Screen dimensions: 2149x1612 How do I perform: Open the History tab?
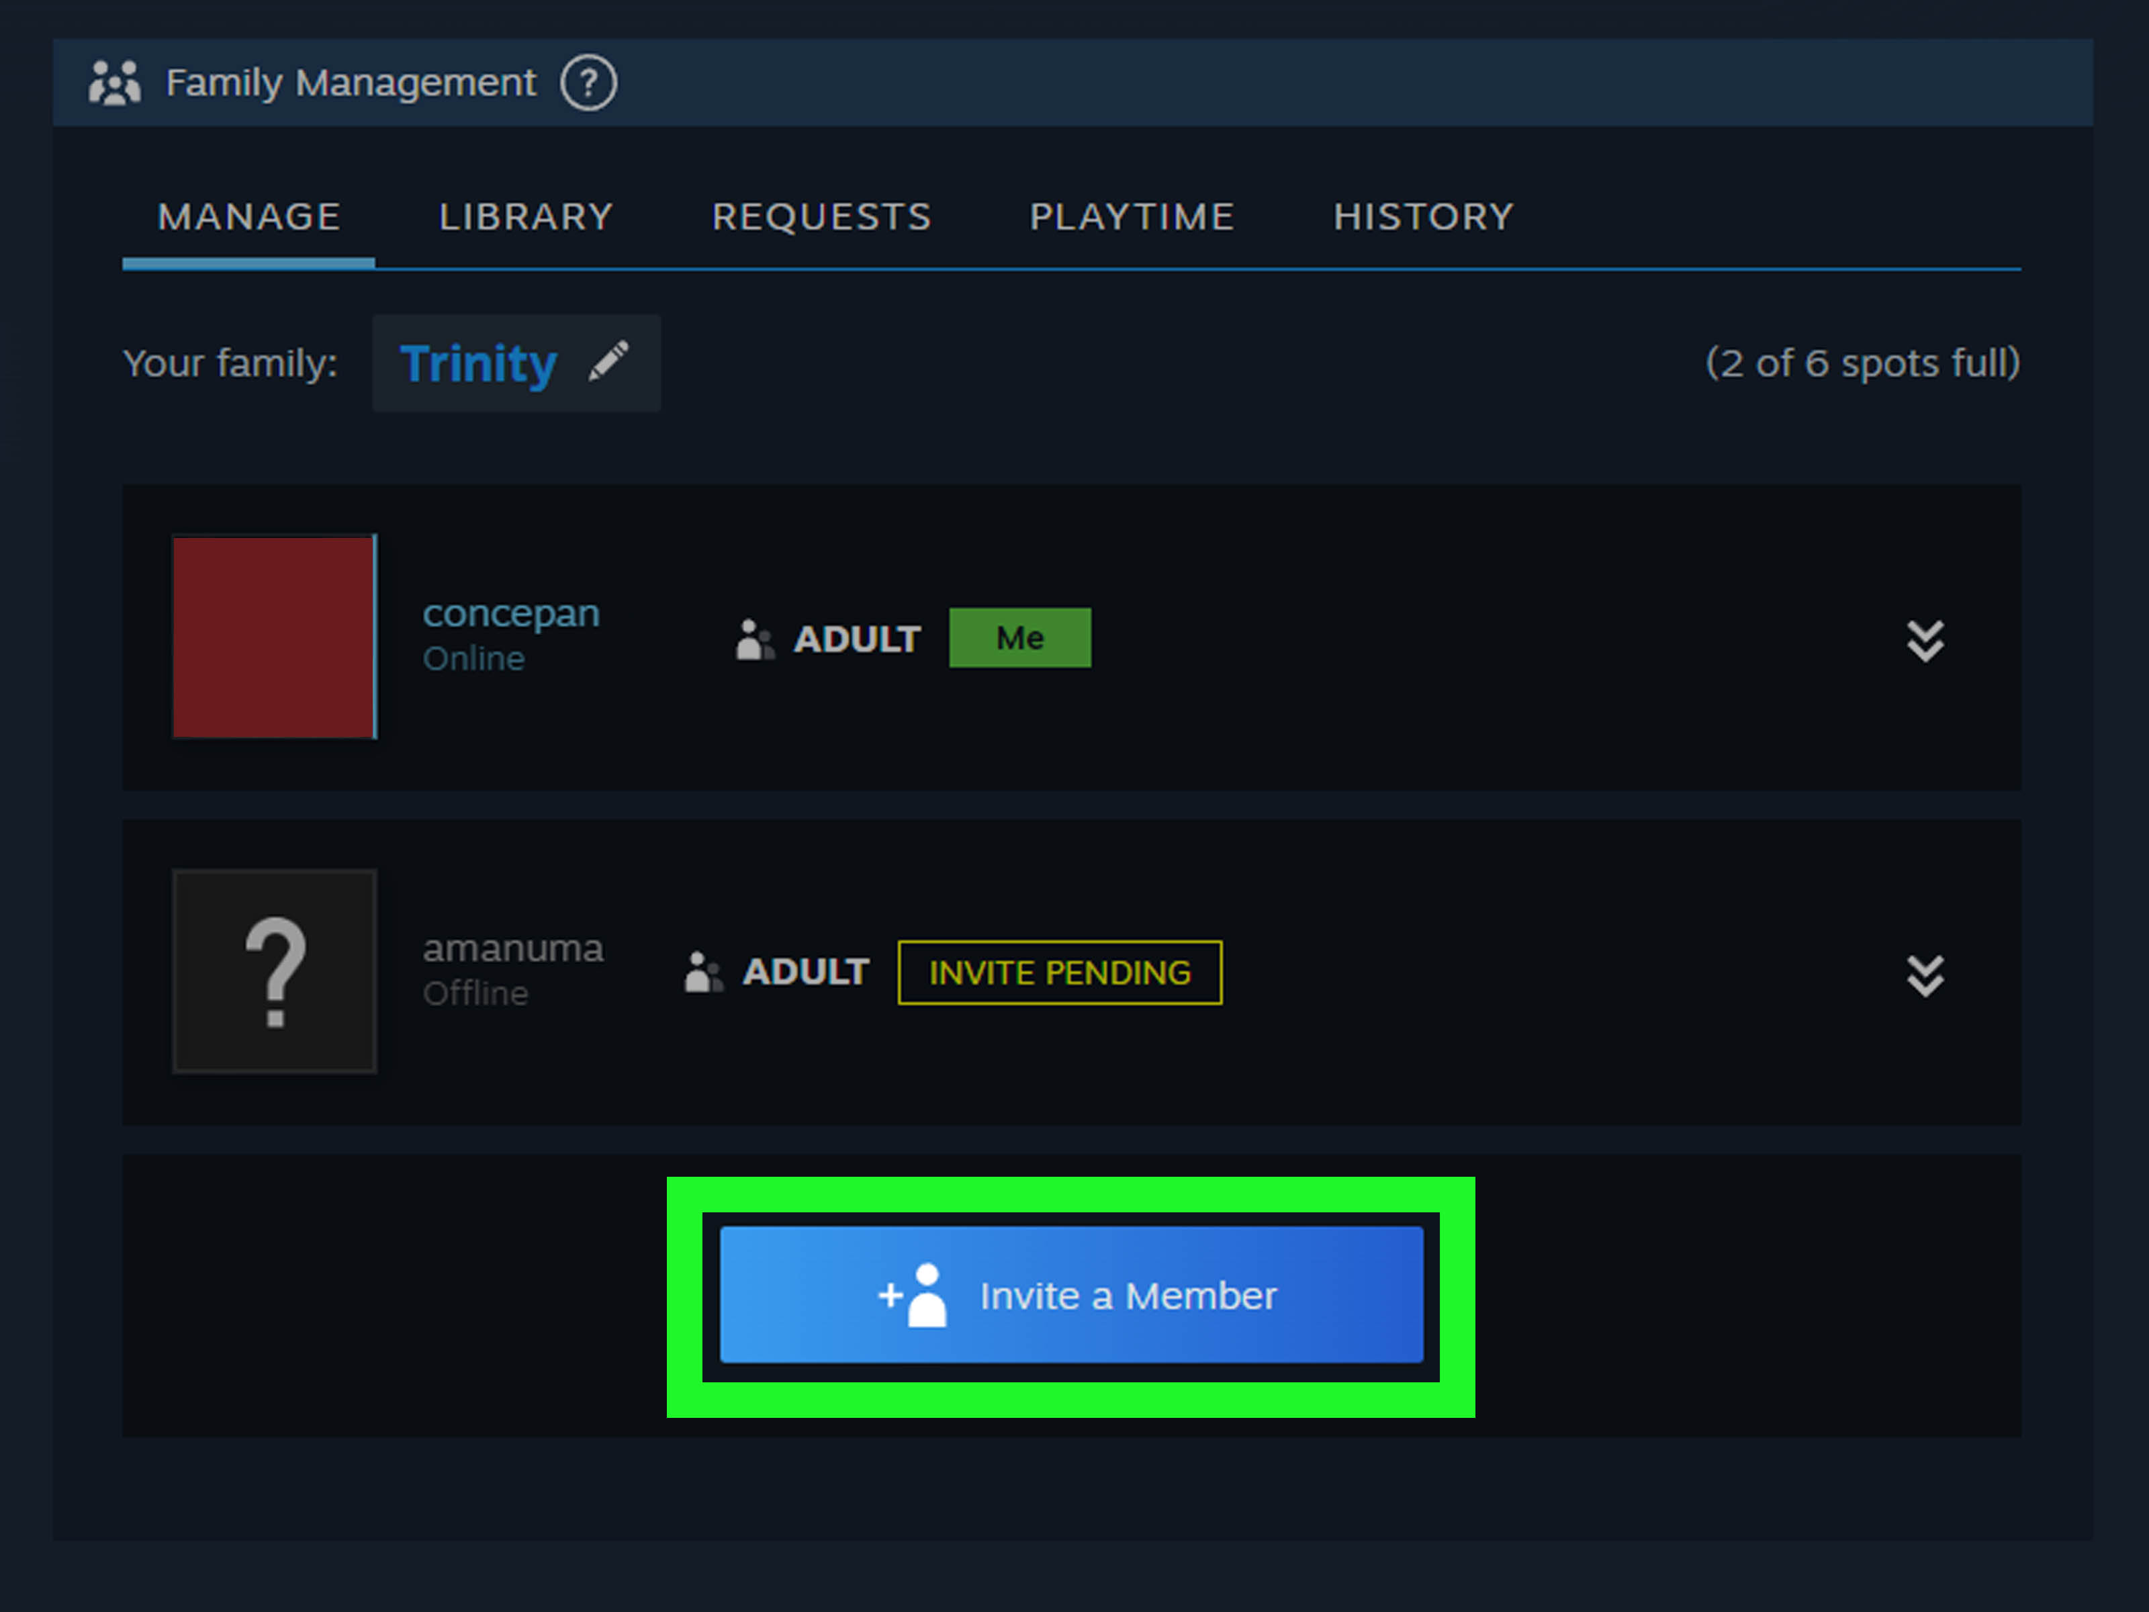1423,217
